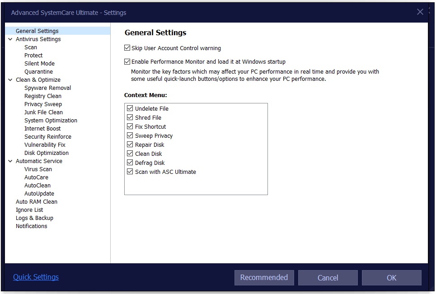Open Virus Scan under Automatic Service
The image size is (436, 294).
click(x=38, y=169)
